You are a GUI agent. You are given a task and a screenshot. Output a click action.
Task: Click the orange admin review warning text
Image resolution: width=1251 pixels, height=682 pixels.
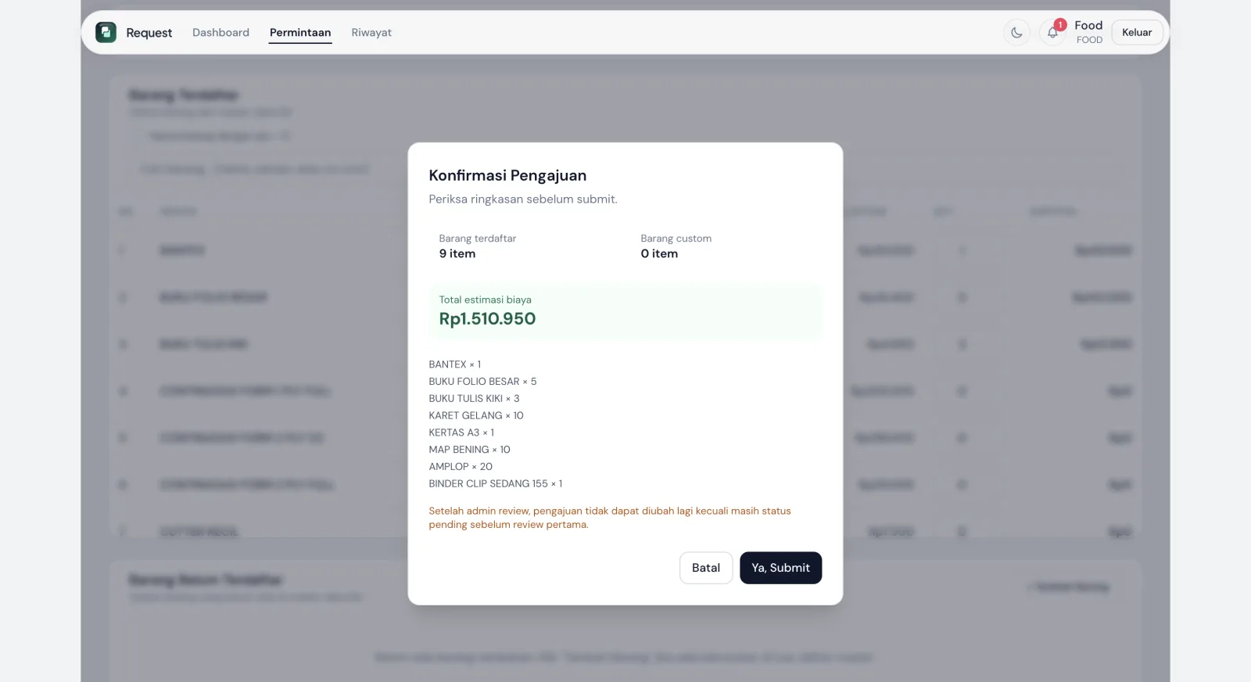click(x=610, y=518)
